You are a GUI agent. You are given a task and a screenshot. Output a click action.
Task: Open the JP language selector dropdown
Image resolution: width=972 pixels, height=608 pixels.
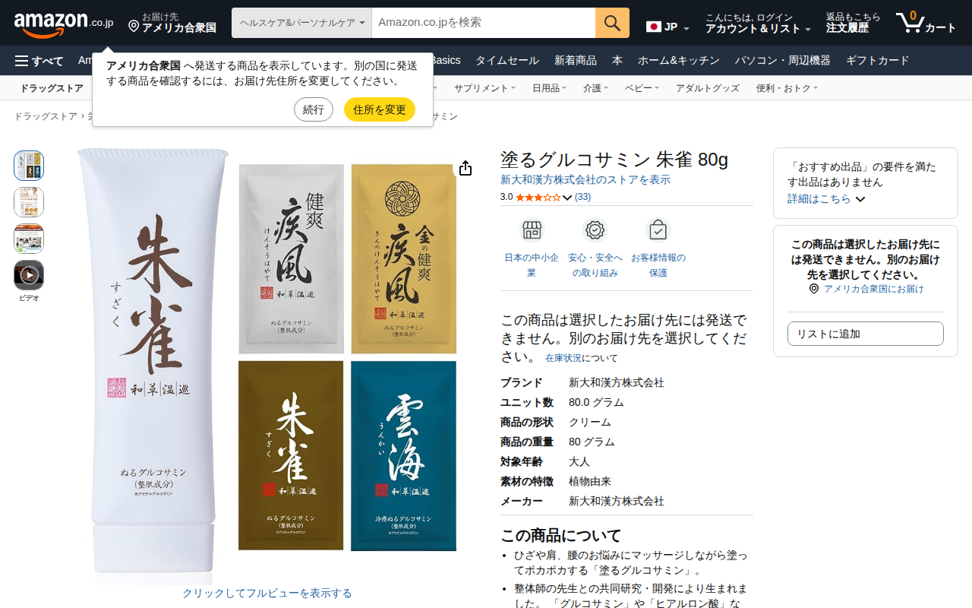pos(668,27)
